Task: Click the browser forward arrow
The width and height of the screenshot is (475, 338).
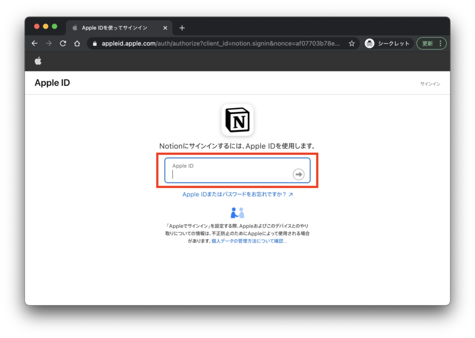Action: click(49, 44)
